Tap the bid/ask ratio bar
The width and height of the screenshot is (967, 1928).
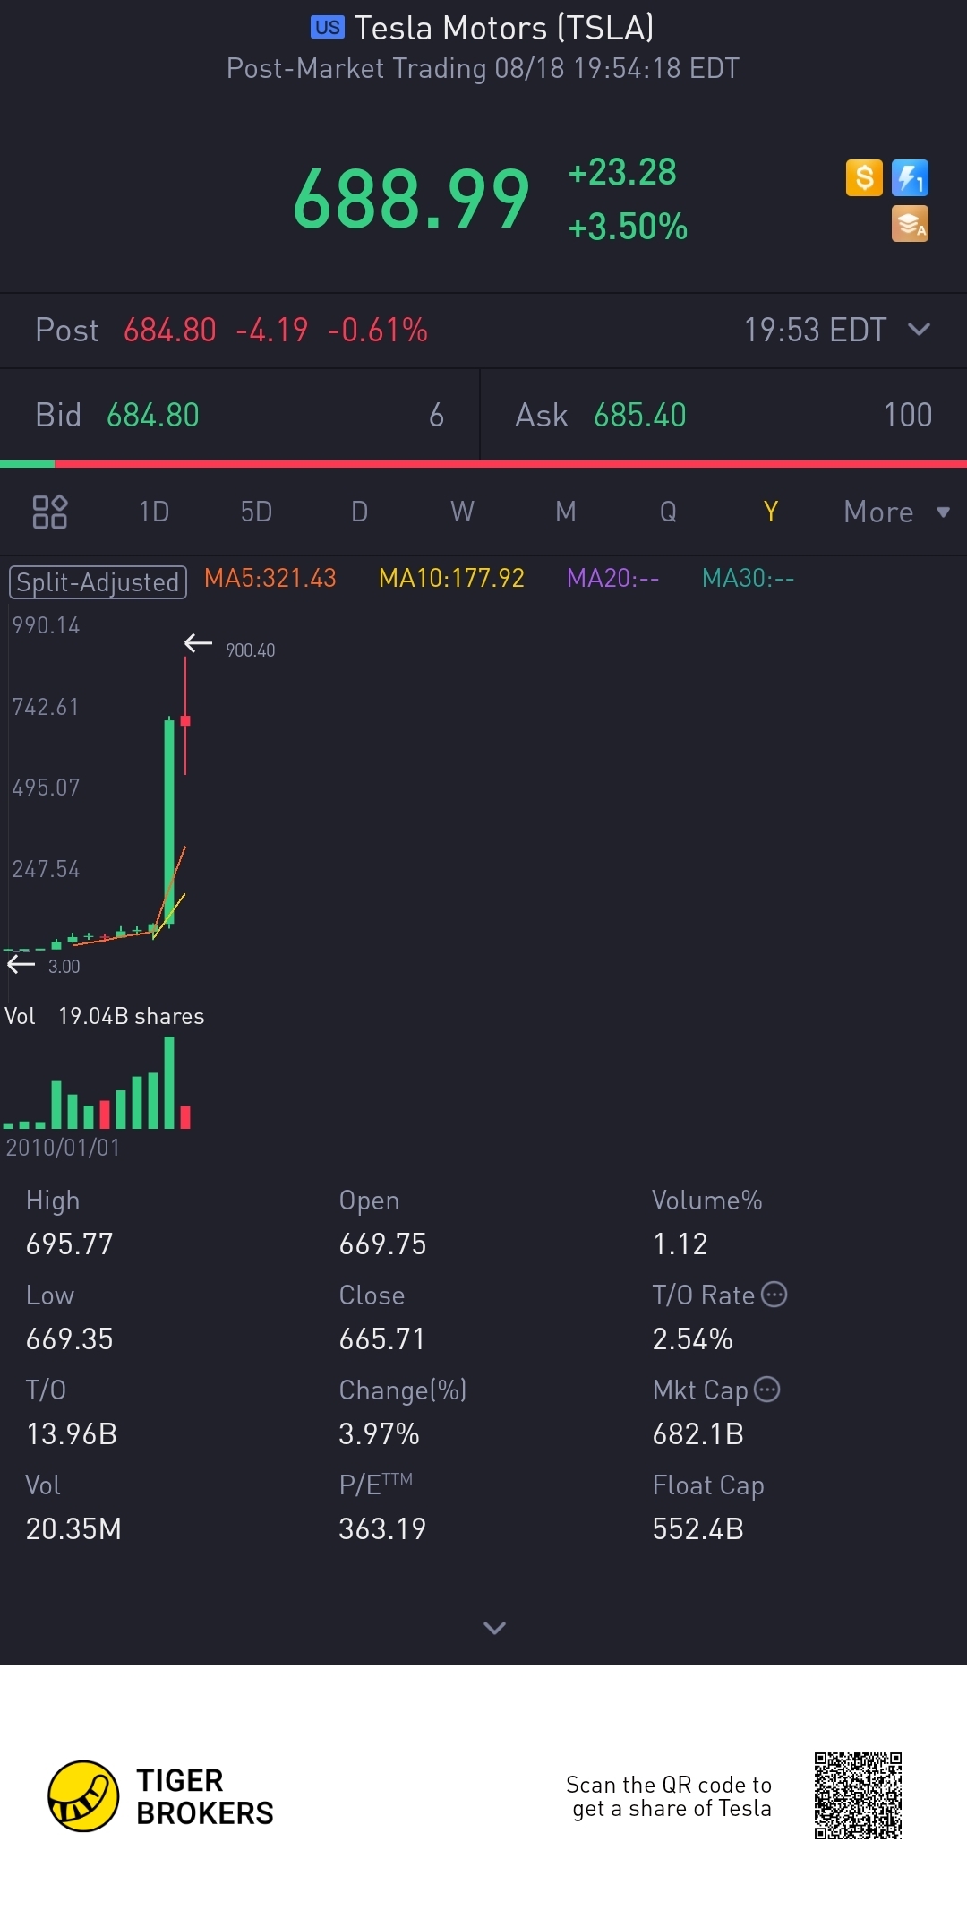click(x=483, y=464)
